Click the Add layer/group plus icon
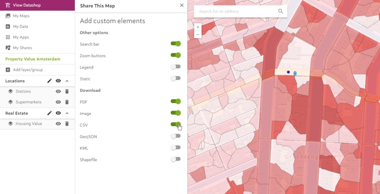Screen dimensions: 380x194 tap(8, 70)
